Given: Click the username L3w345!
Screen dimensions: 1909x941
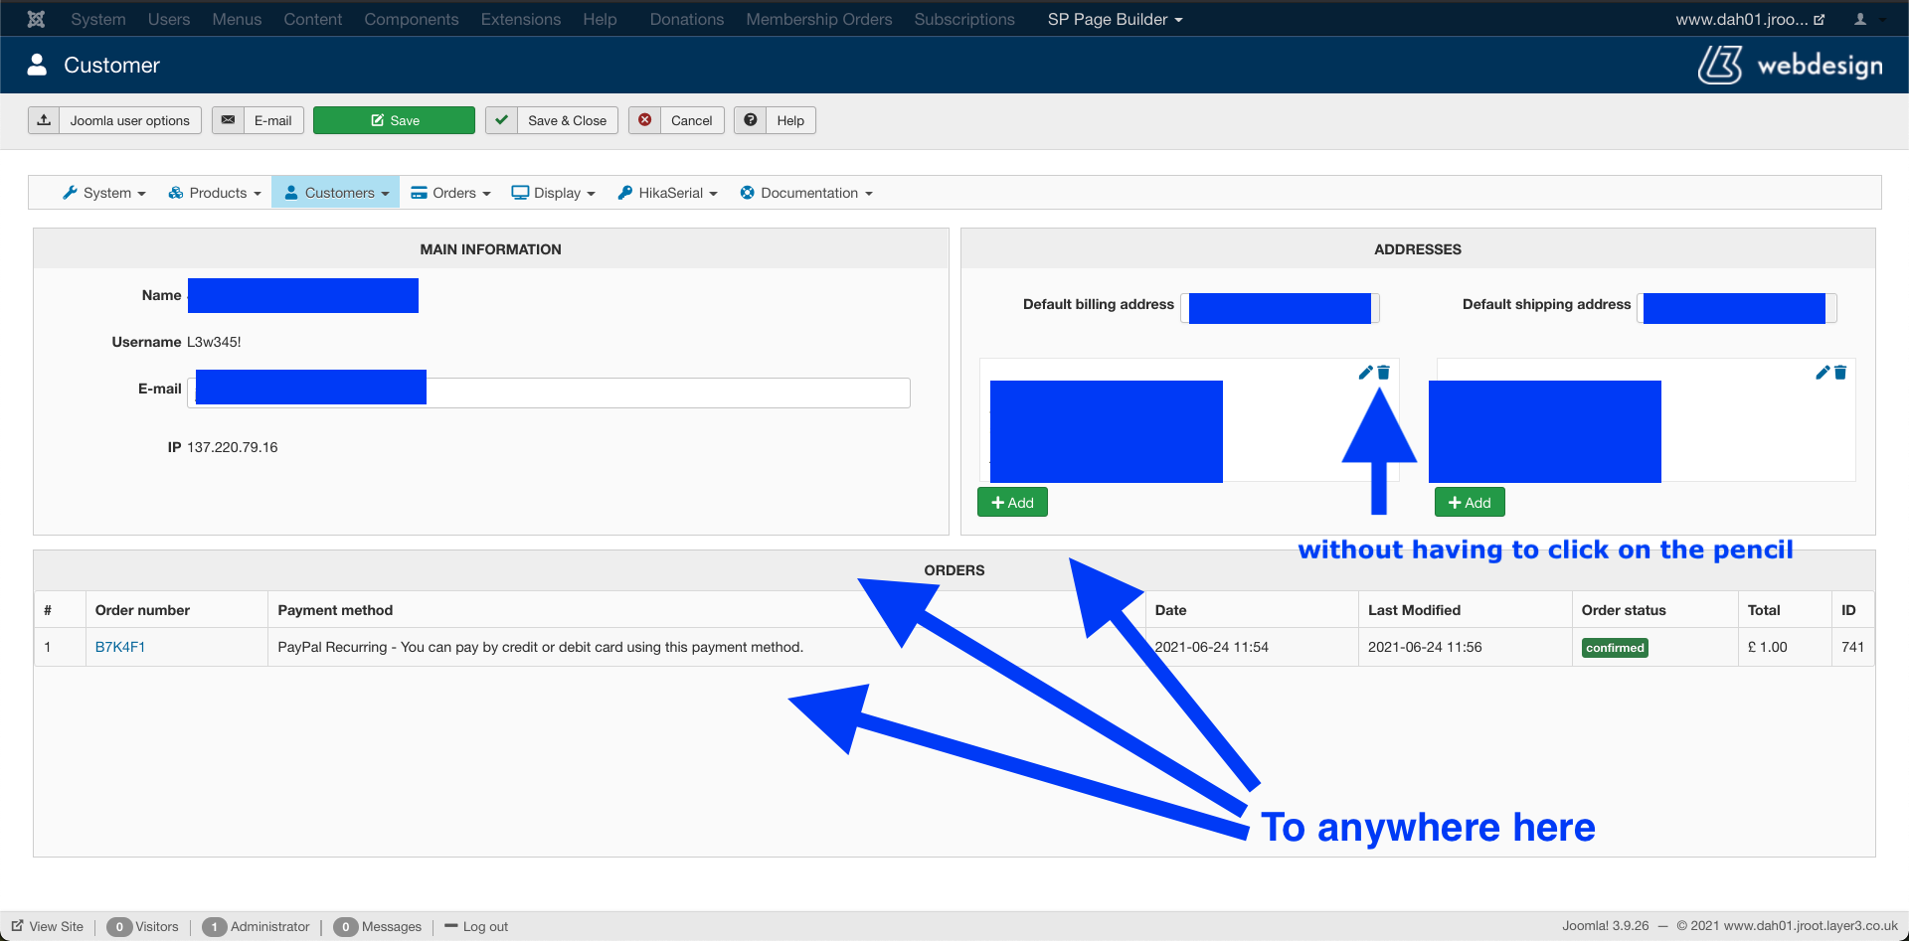Looking at the screenshot, I should [x=214, y=342].
